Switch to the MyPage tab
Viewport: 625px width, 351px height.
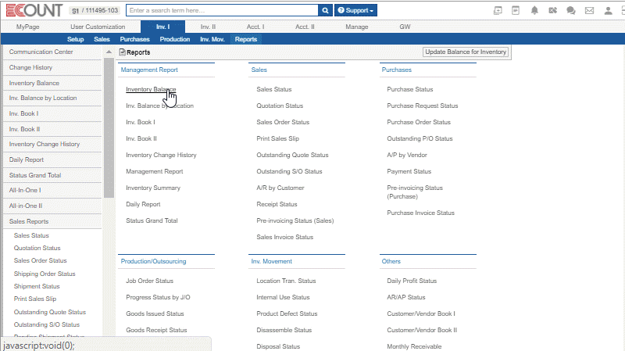28,27
